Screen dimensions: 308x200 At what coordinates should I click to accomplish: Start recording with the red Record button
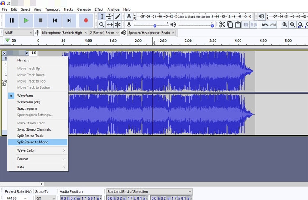pyautogui.click(x=86, y=21)
